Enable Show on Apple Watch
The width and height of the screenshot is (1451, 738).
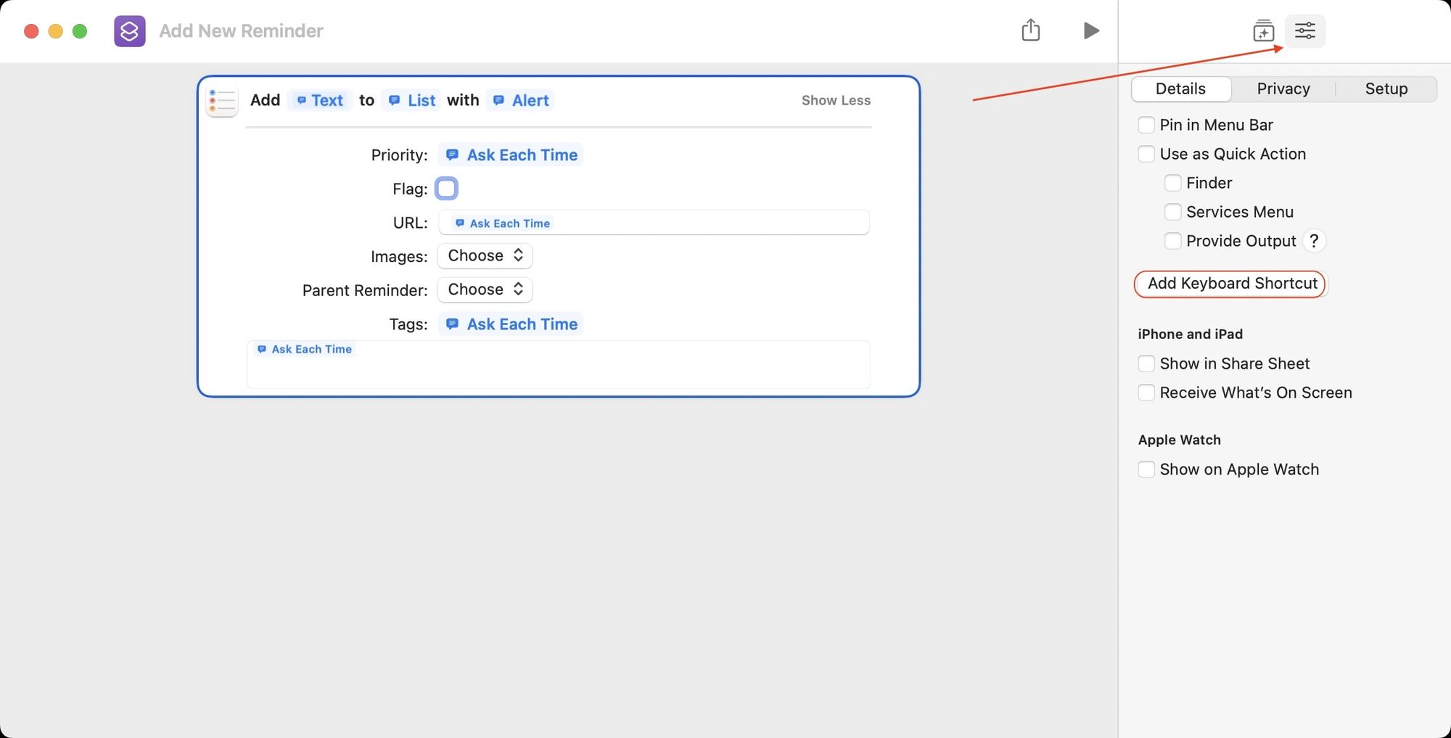[1146, 469]
